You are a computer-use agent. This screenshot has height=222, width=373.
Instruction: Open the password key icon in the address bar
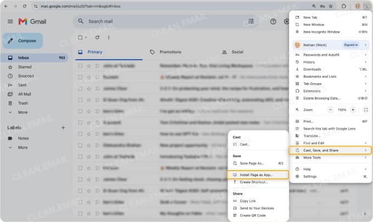pyautogui.click(x=323, y=6)
